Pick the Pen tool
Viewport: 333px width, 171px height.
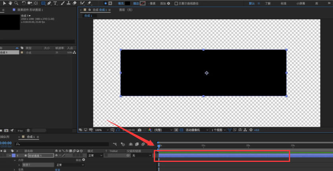click(x=49, y=3)
